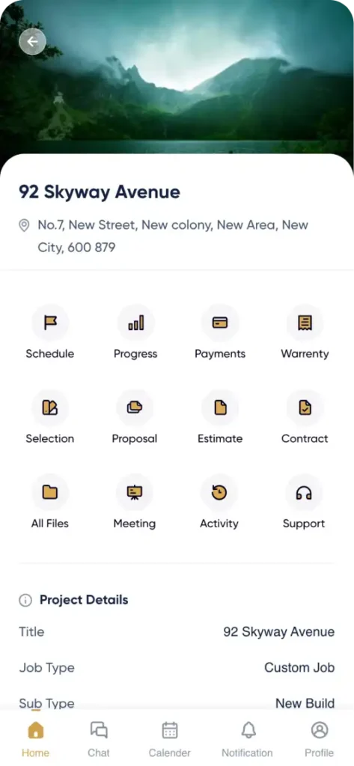The image size is (354, 766).
Task: Open the Schedule flag icon
Action: click(x=50, y=322)
